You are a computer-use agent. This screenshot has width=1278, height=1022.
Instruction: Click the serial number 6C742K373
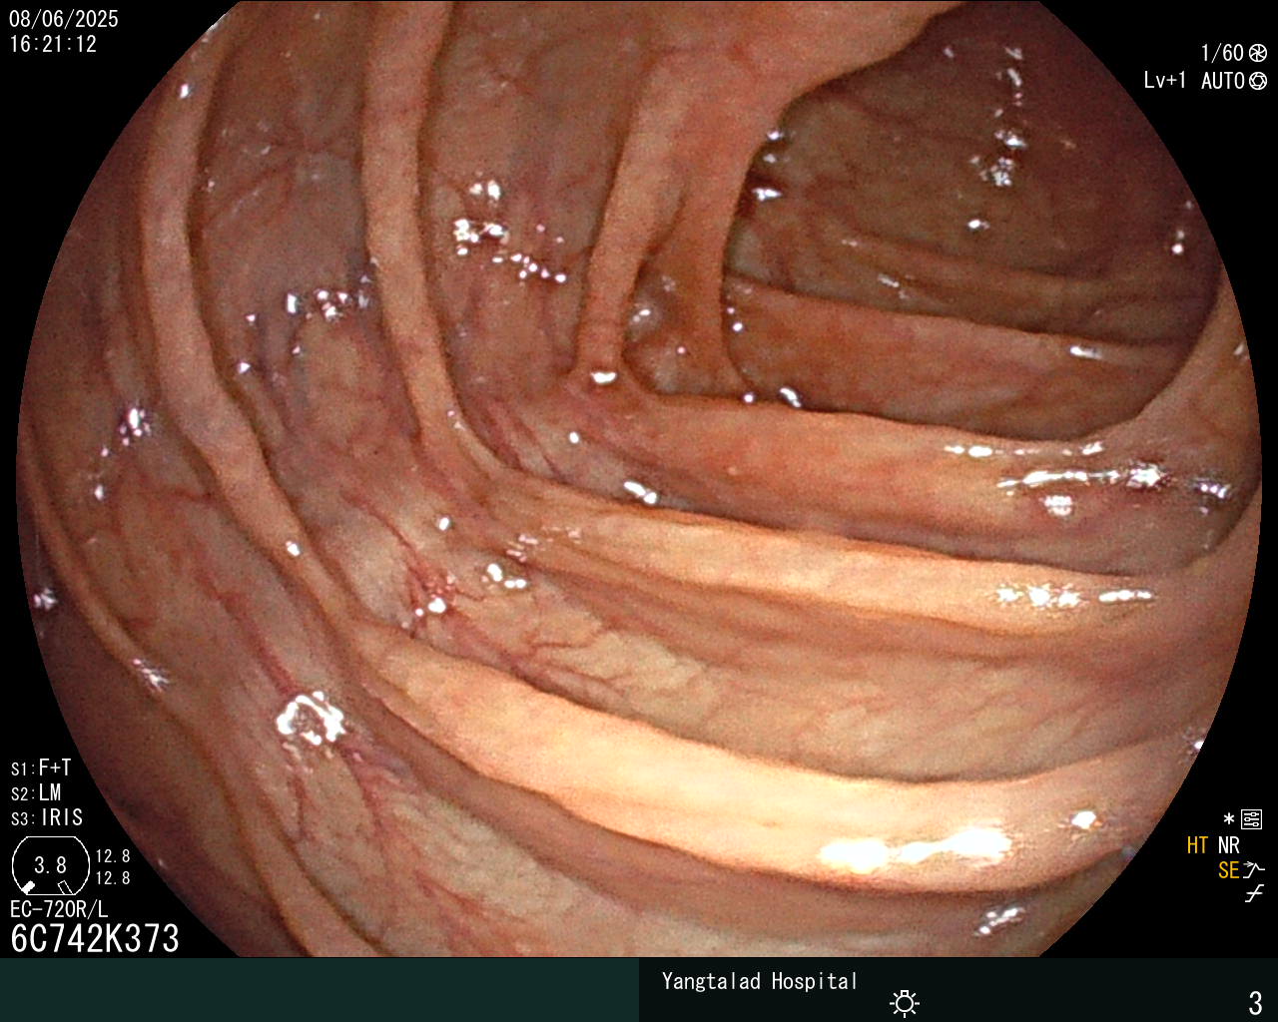(95, 938)
